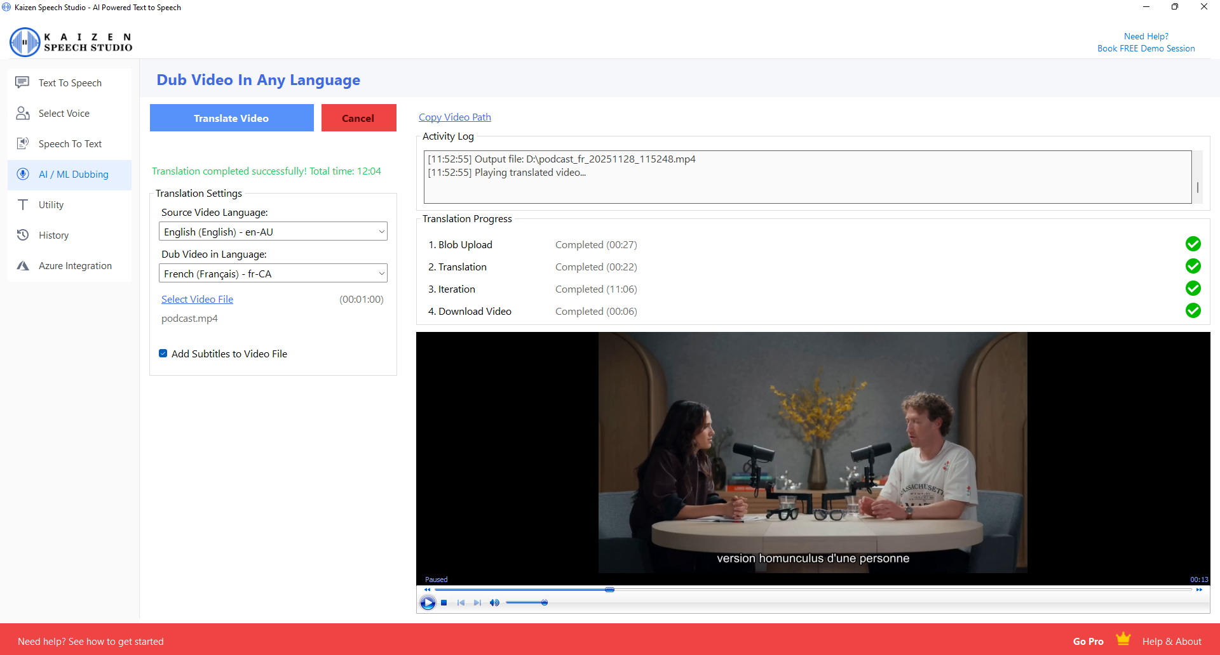The width and height of the screenshot is (1220, 655).
Task: Skip forward using the next track icon
Action: pos(477,602)
